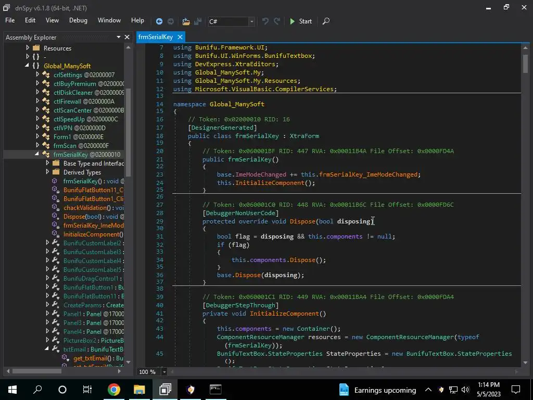Click the frmScan class icon
Viewport: 533px width, 400px height.
(46, 146)
